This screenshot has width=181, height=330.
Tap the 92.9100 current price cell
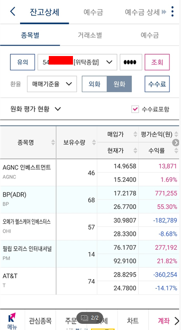tap(125, 261)
